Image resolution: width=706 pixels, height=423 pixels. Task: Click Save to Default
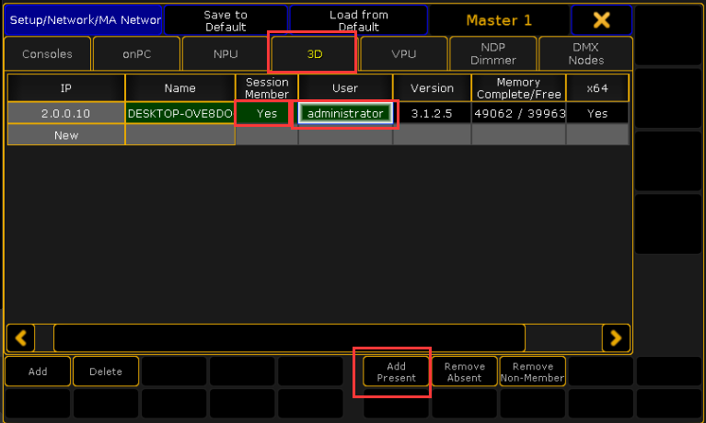tap(225, 20)
